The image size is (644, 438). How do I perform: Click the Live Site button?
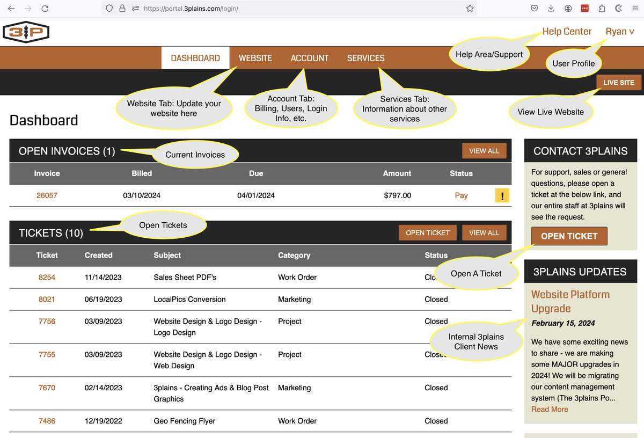tap(619, 83)
